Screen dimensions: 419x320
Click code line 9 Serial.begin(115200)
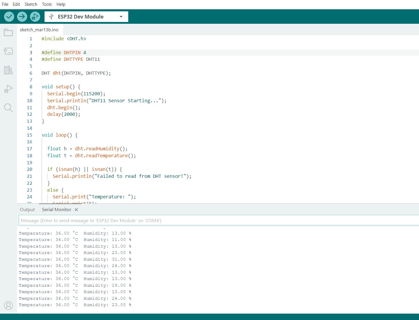[x=76, y=94]
